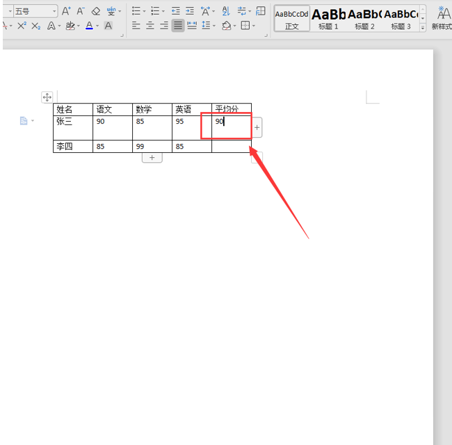Toggle justified alignment
The height and width of the screenshot is (445, 452).
click(178, 26)
